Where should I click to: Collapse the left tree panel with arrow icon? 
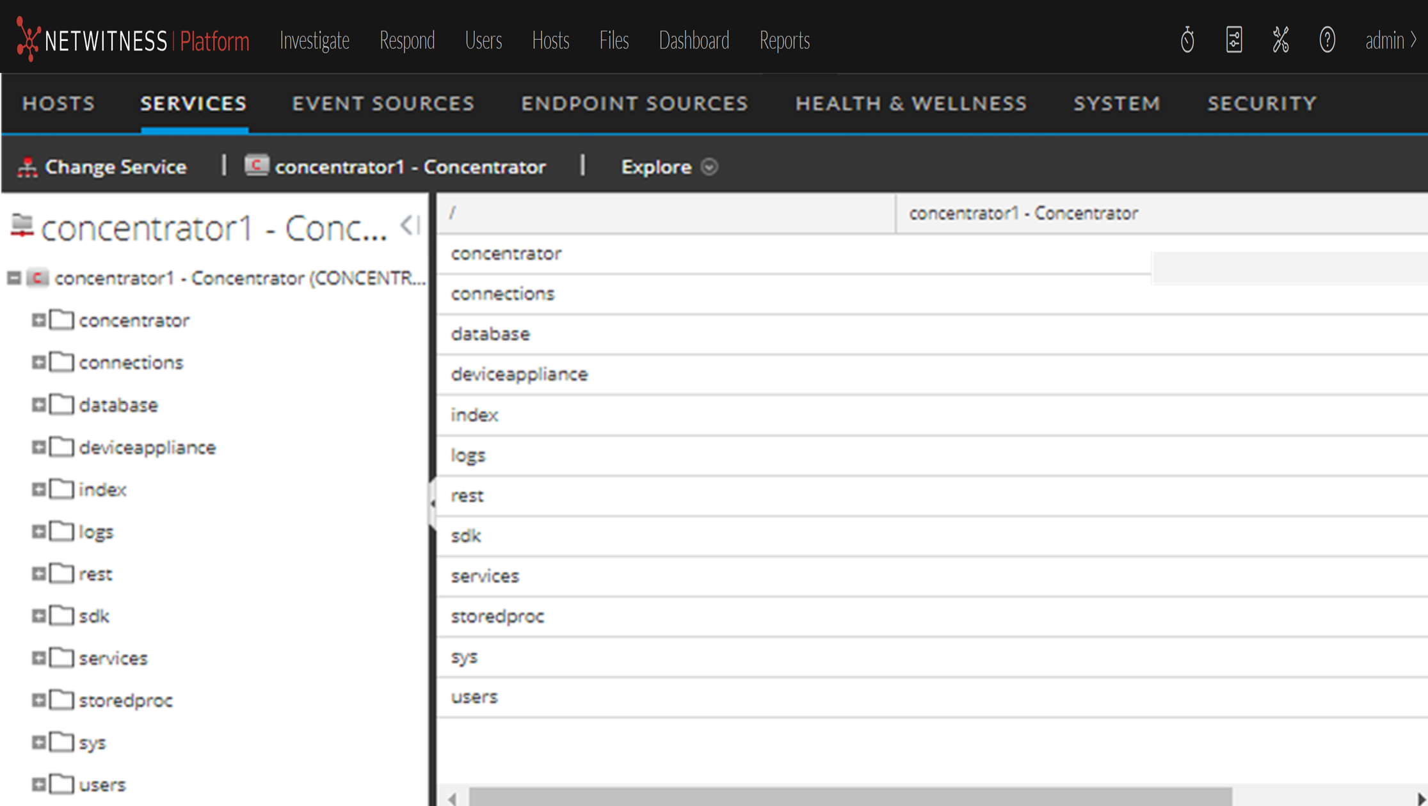tap(410, 225)
